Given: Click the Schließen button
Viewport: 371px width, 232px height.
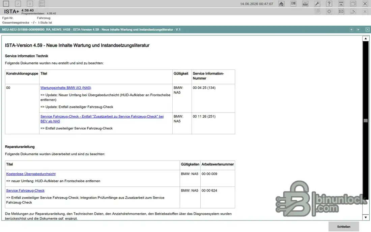Looking at the screenshot, I should click(344, 227).
